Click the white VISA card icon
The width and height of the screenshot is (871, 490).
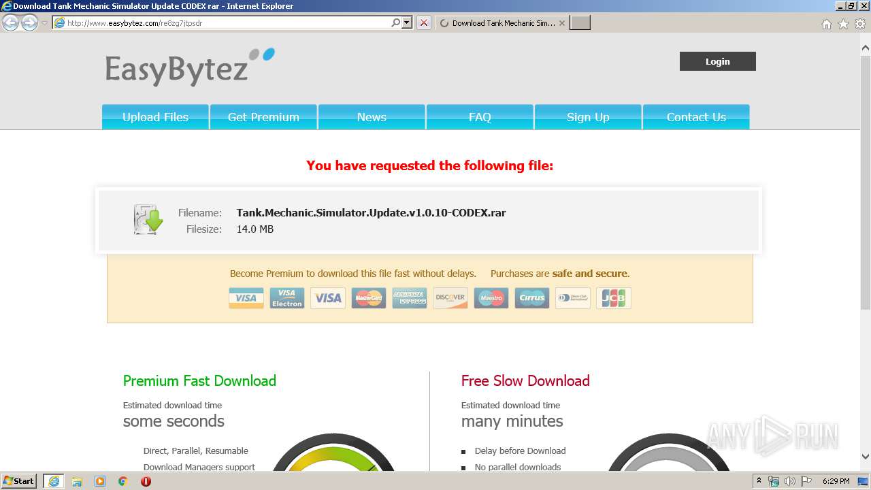pos(328,298)
